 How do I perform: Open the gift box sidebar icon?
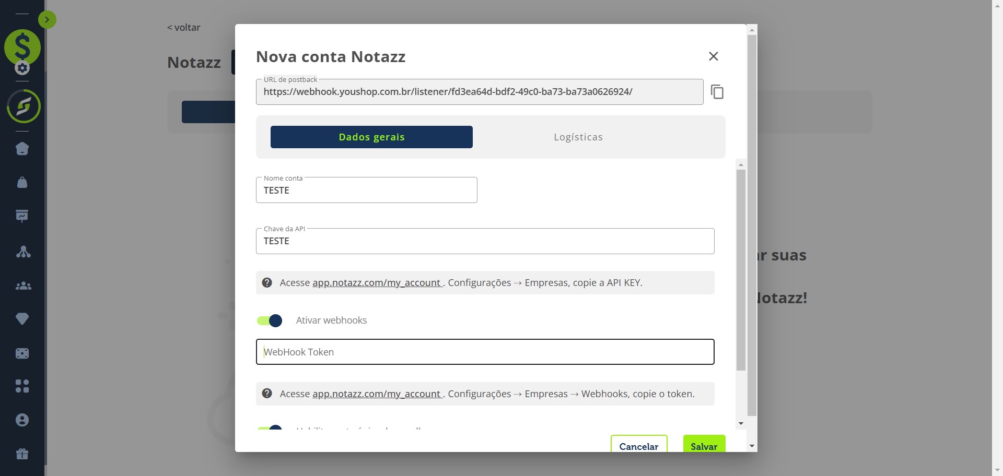pos(22,454)
